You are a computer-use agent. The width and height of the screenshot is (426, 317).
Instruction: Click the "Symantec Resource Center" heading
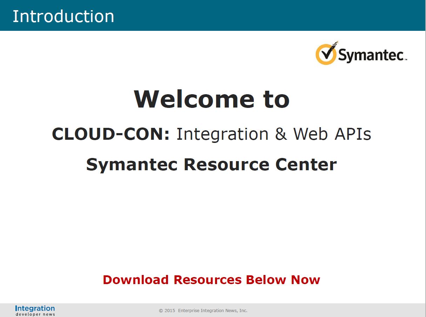212,164
